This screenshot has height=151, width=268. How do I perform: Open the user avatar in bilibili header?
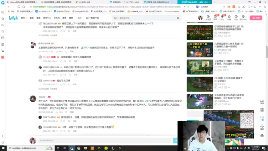point(200,18)
